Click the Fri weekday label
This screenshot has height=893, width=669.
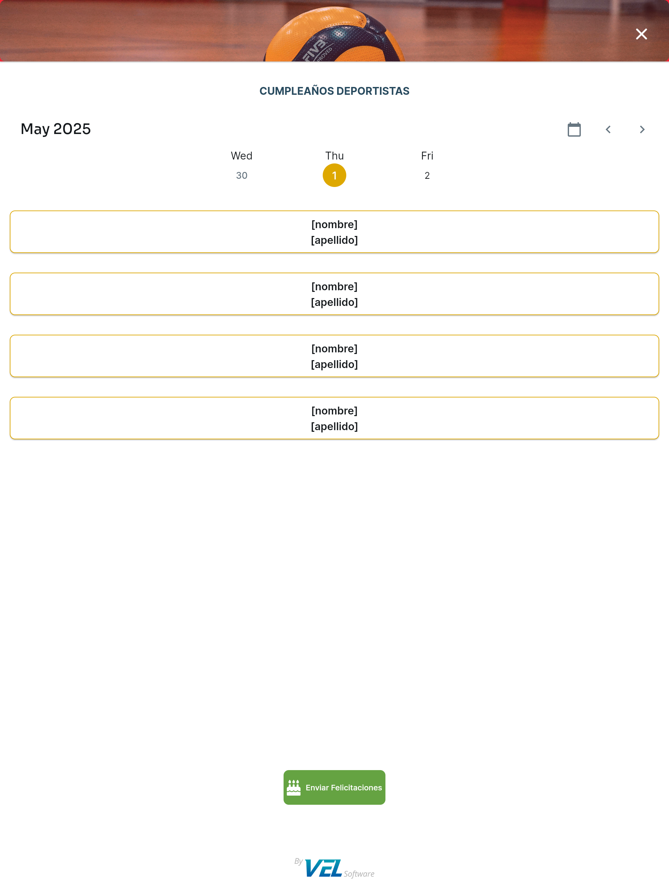tap(427, 156)
